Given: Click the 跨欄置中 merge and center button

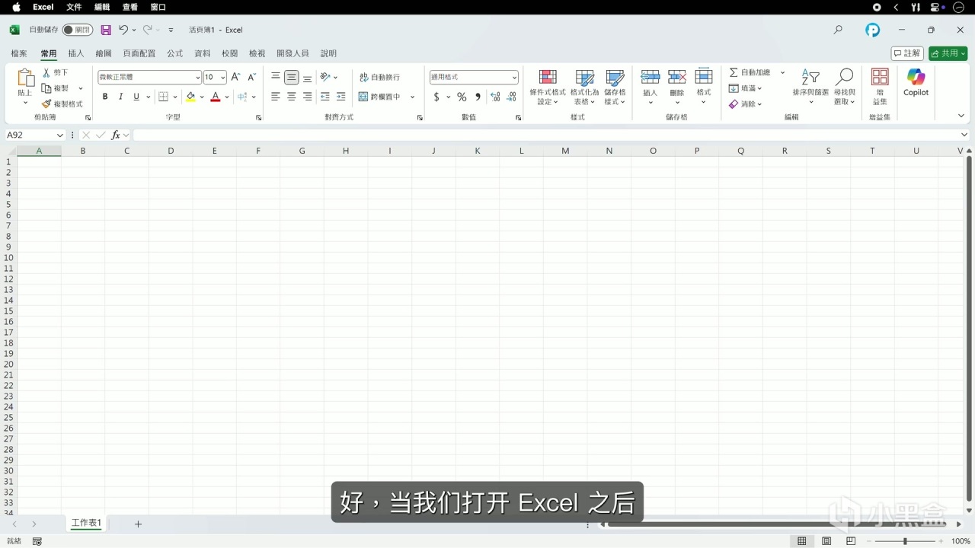Looking at the screenshot, I should coord(379,97).
